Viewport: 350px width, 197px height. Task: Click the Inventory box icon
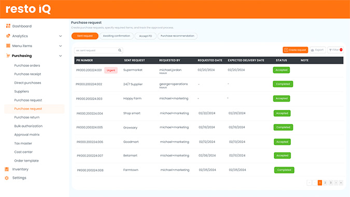tap(7, 169)
